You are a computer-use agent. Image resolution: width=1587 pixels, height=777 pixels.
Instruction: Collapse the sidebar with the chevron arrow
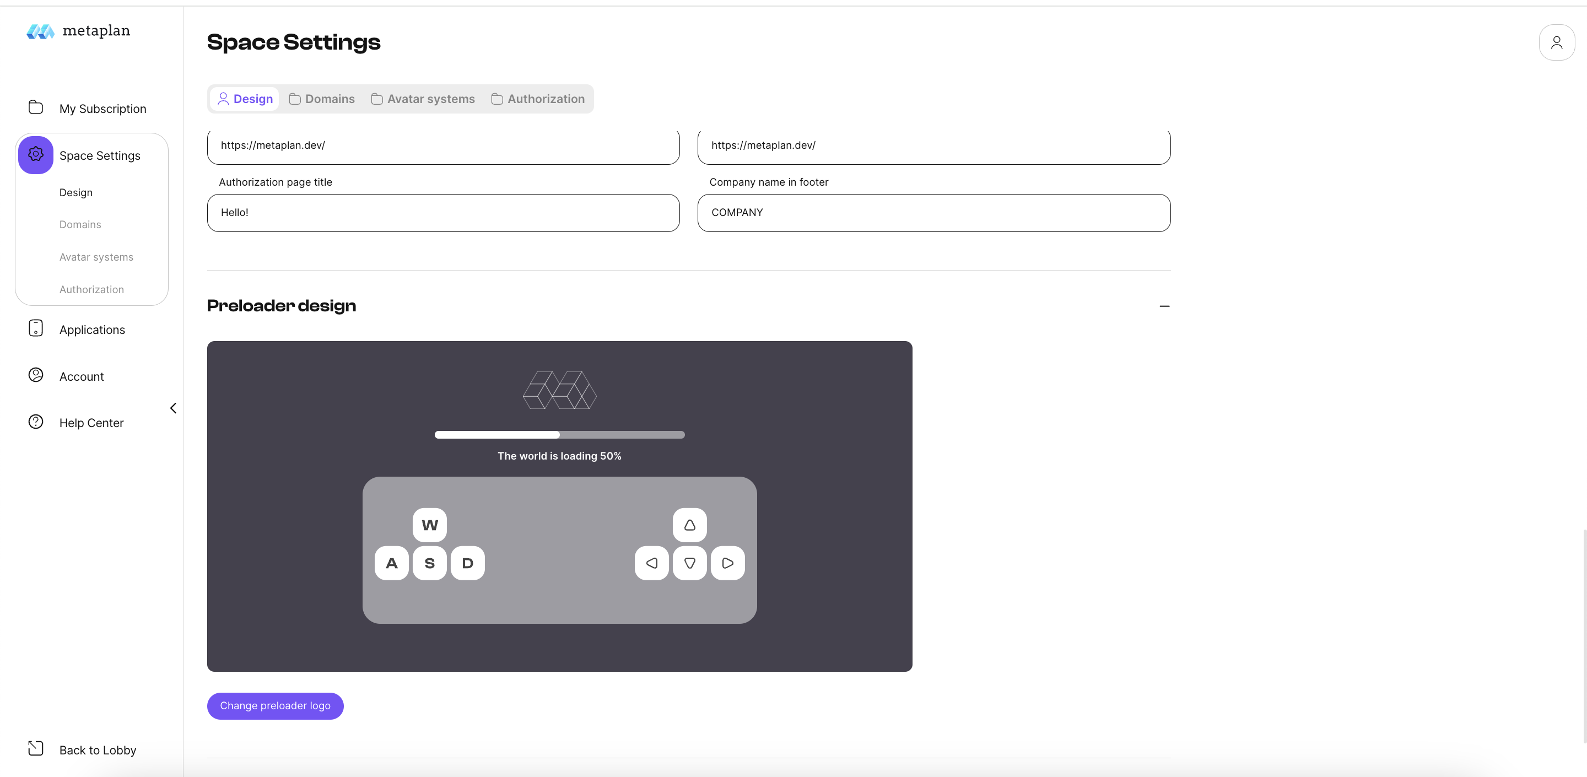click(173, 408)
